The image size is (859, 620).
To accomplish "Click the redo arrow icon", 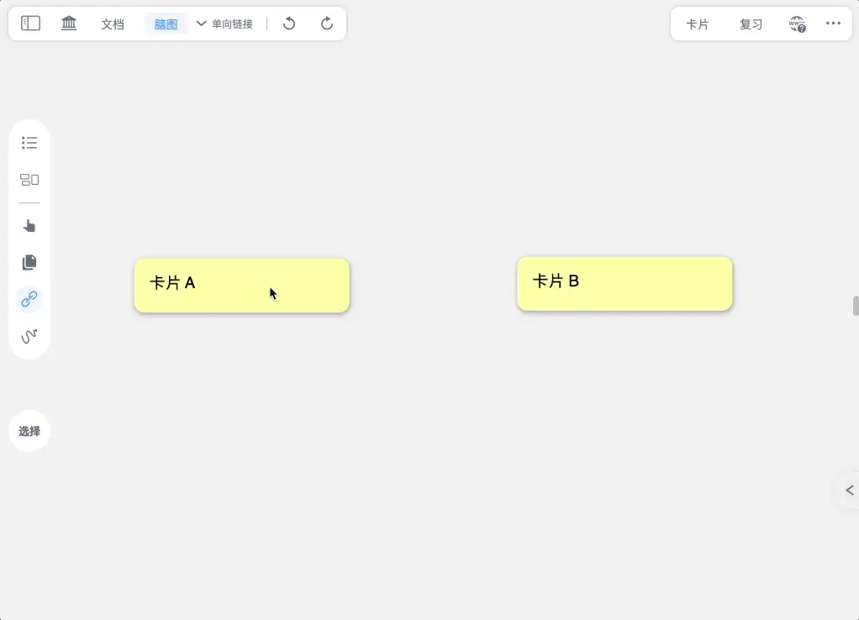I will 326,24.
